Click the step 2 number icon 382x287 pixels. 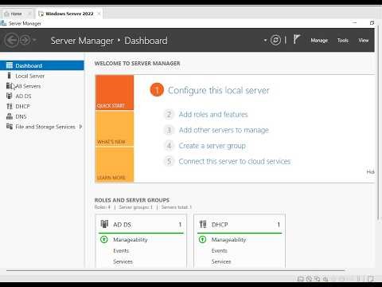point(169,115)
